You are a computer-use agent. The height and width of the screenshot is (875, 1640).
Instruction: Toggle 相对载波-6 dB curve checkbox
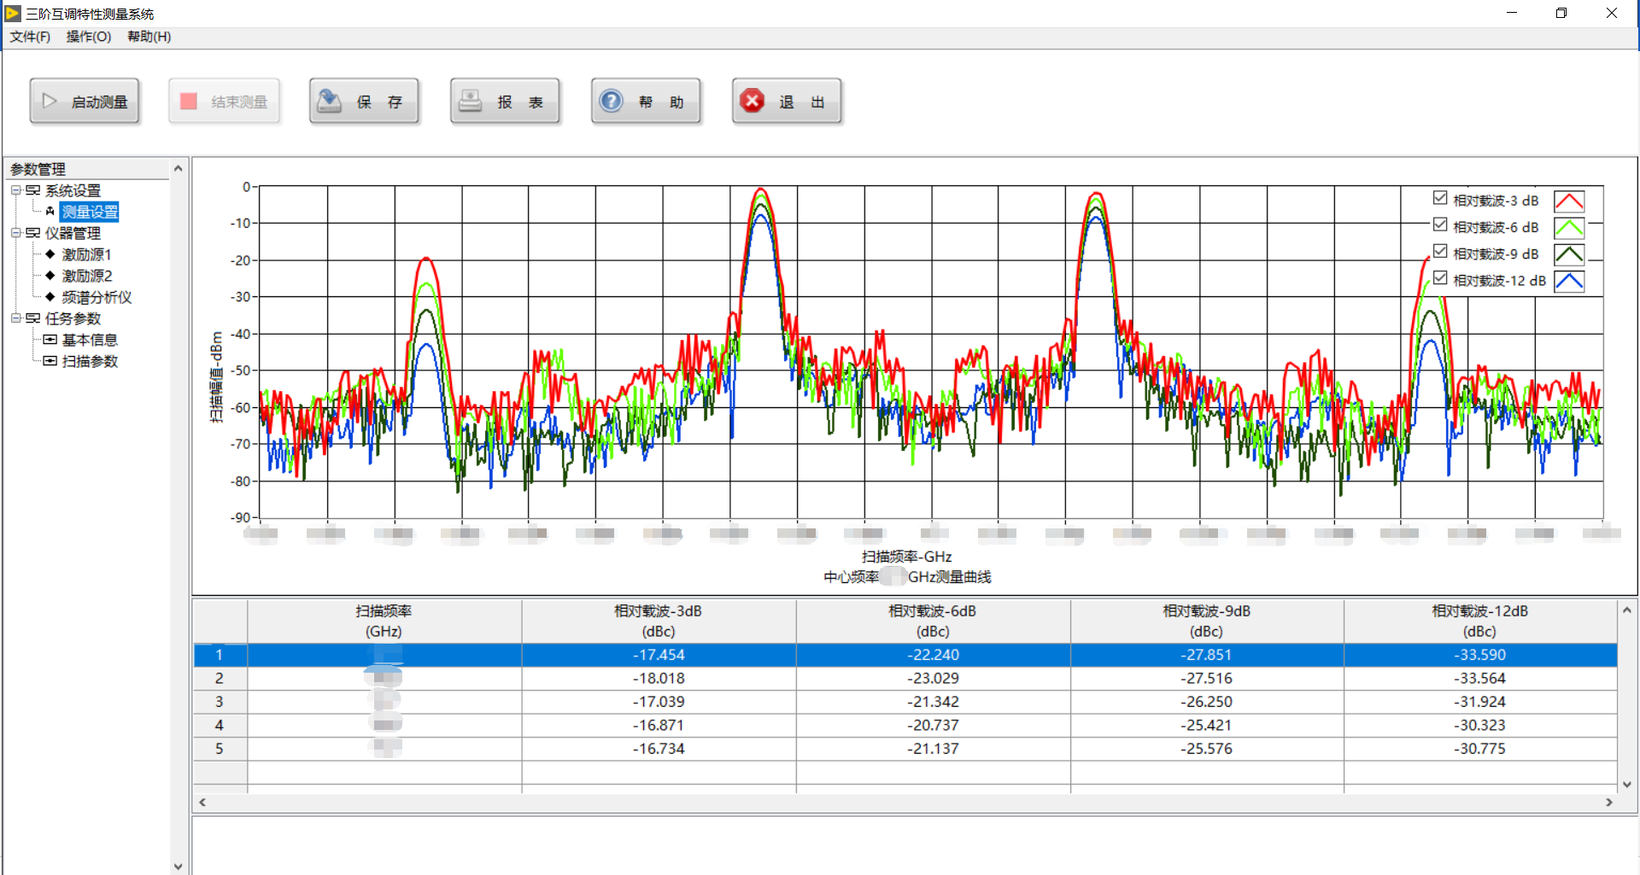1440,225
